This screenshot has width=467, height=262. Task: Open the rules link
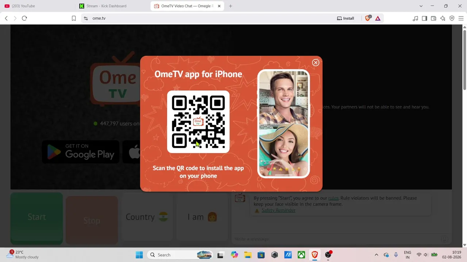coord(333,198)
